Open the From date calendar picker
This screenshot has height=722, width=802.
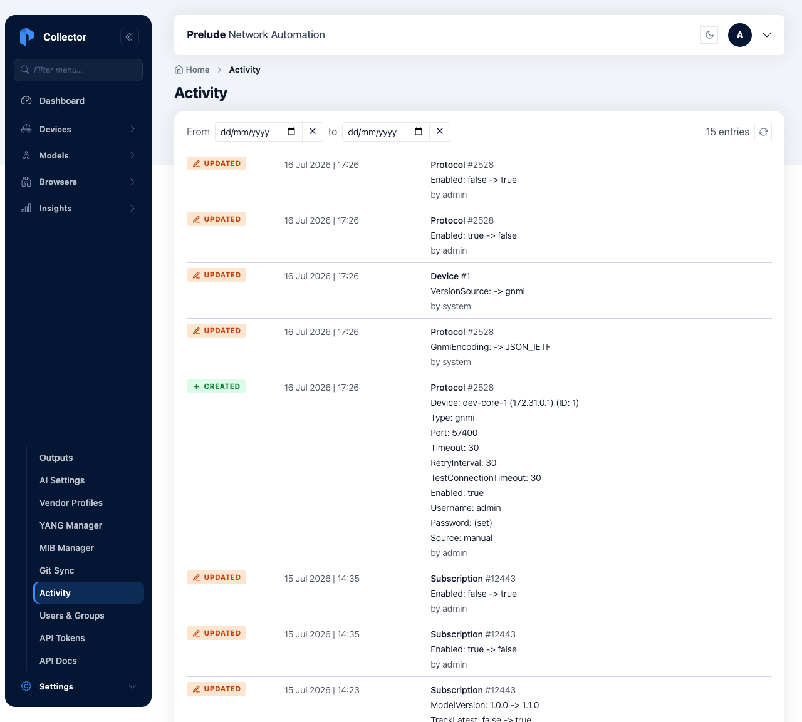tap(291, 132)
